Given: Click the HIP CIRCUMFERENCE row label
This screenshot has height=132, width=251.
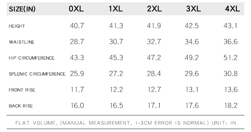Looking at the screenshot, I should point(31,58).
